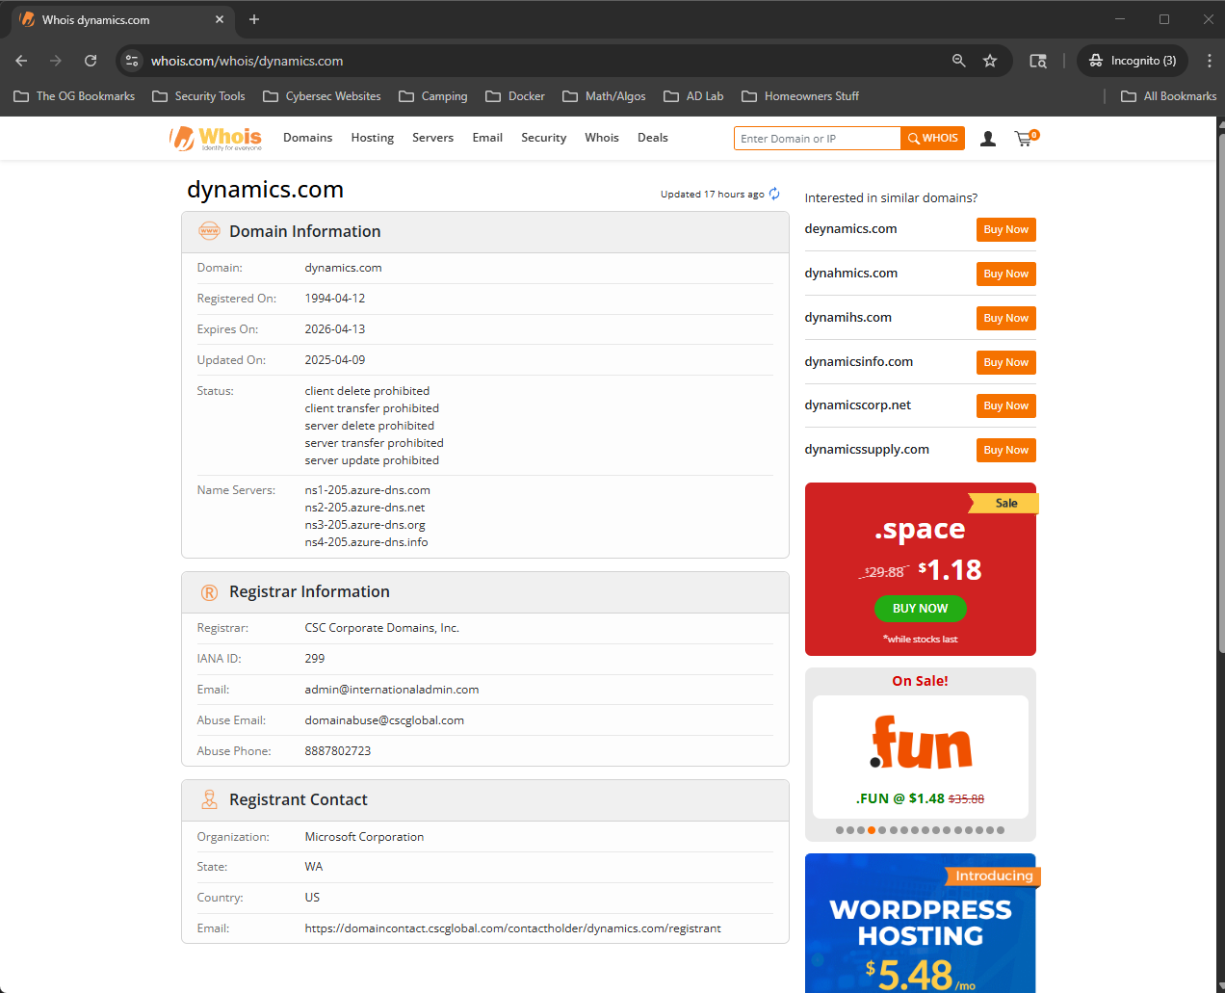This screenshot has width=1225, height=993.
Task: Click the contact person icon beside Registrant Contact
Action: point(209,798)
